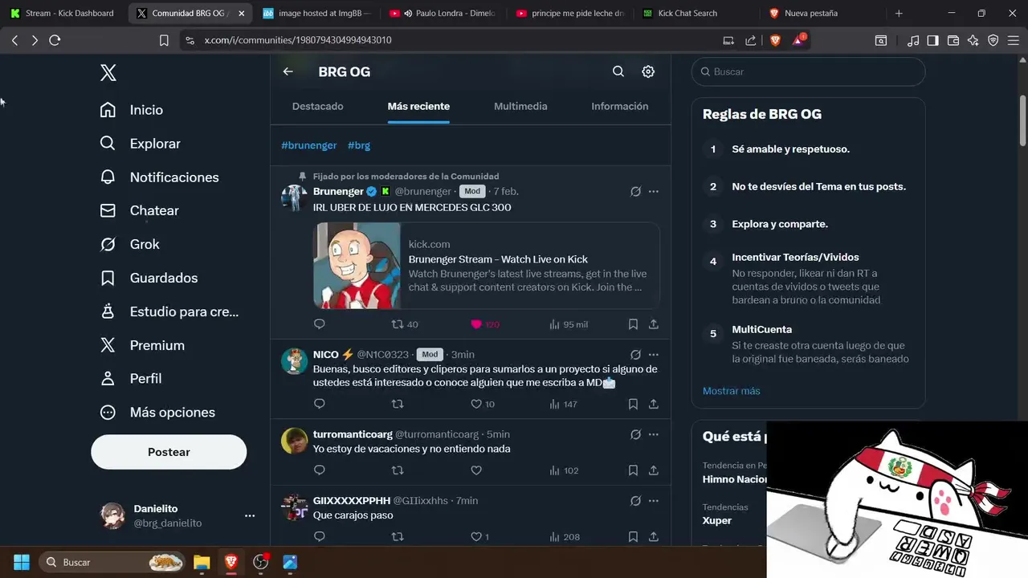View NICO's post 147 views stats

(x=563, y=404)
